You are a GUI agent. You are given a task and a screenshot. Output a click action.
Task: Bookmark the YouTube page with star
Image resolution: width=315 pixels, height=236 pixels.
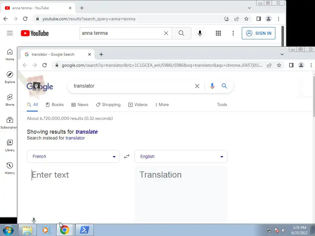pyautogui.click(x=246, y=19)
